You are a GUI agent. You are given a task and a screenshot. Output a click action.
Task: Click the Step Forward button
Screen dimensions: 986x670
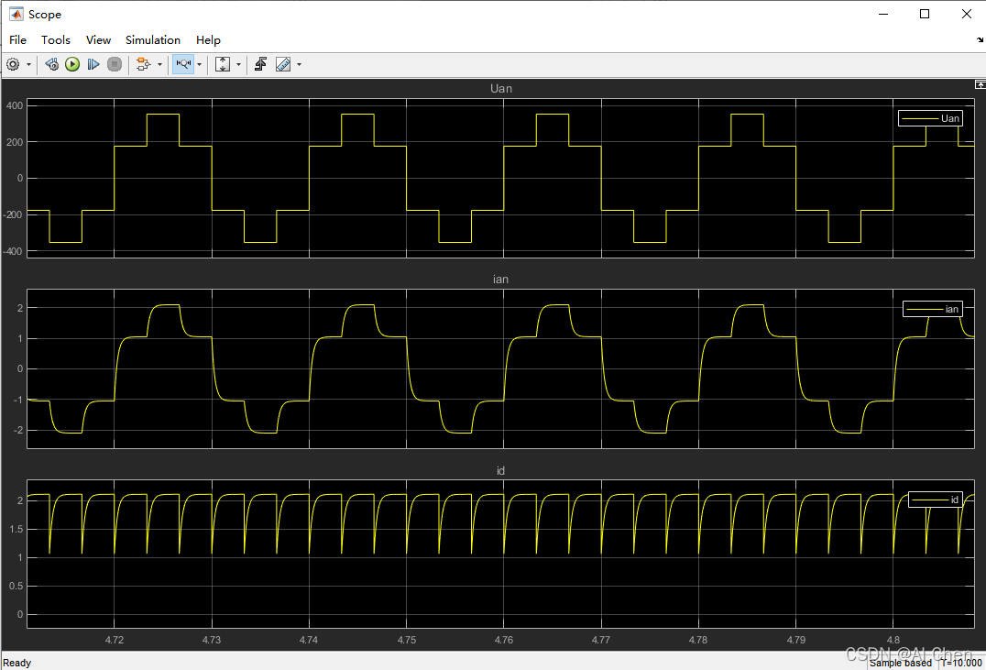click(93, 64)
